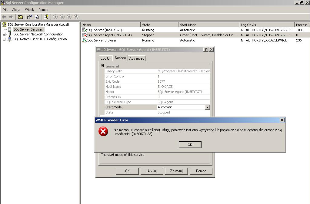Open the Plik menu
Viewport: 310px width, 204px height.
[5, 10]
